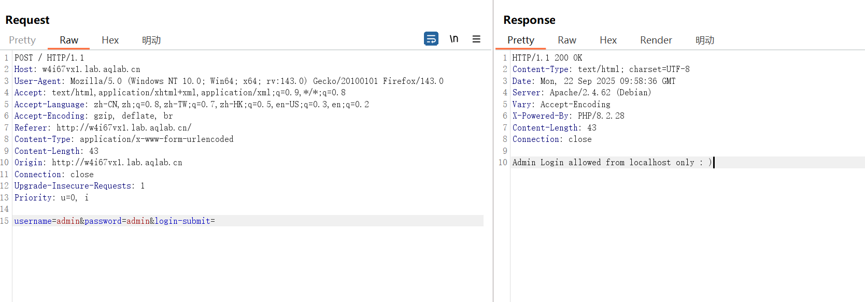This screenshot has height=302, width=865.
Task: Click the Server: Apache header in the response
Action: coord(582,93)
